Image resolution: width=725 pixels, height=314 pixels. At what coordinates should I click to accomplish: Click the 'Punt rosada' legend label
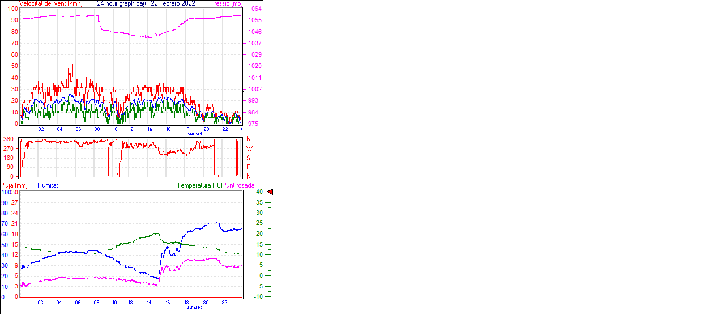(238, 185)
